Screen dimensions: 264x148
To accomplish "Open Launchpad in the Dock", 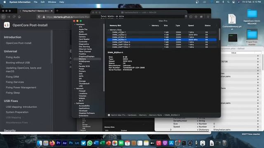I will (46, 143).
